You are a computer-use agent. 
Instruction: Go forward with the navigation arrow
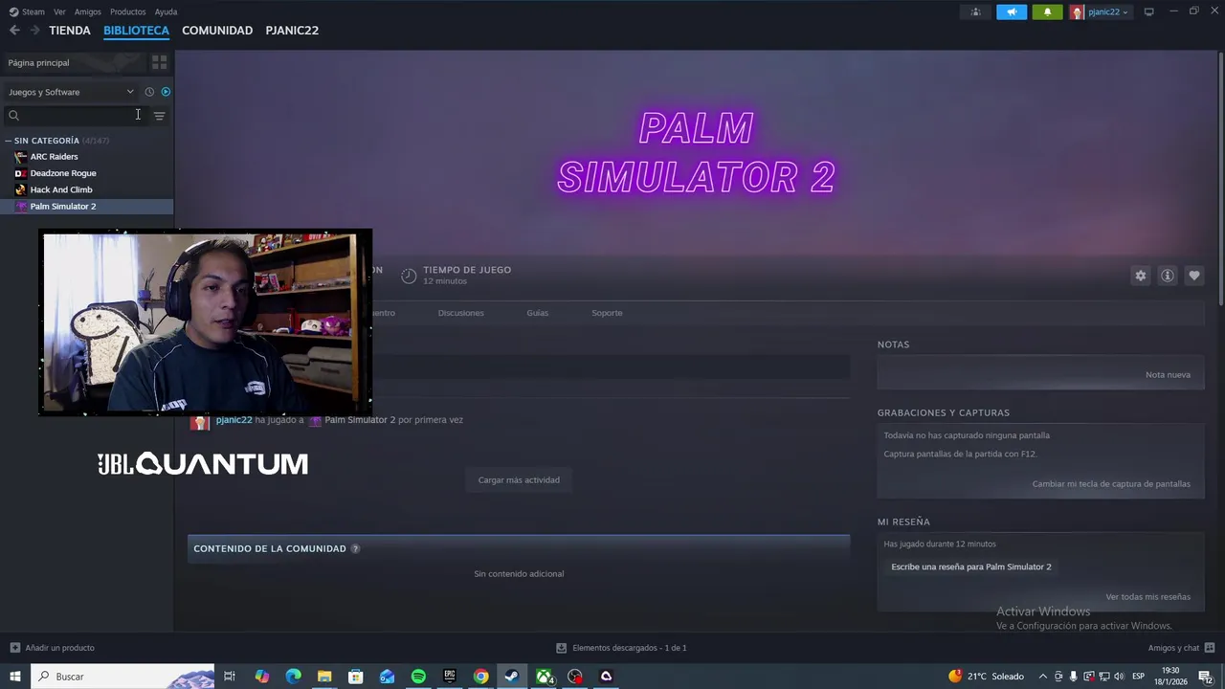click(x=35, y=31)
